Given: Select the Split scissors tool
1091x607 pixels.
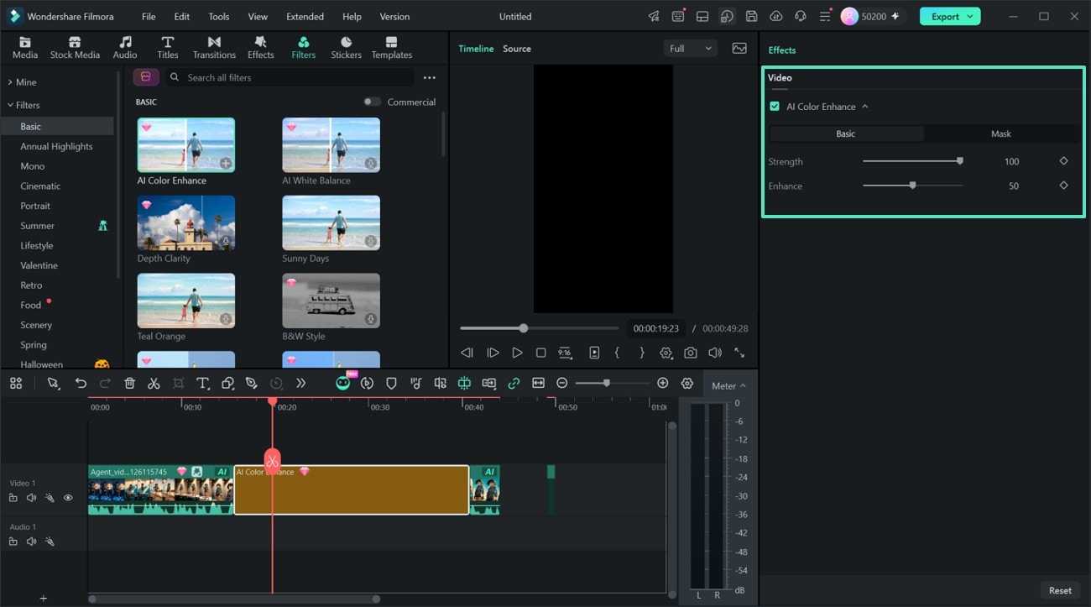Looking at the screenshot, I should coord(154,383).
